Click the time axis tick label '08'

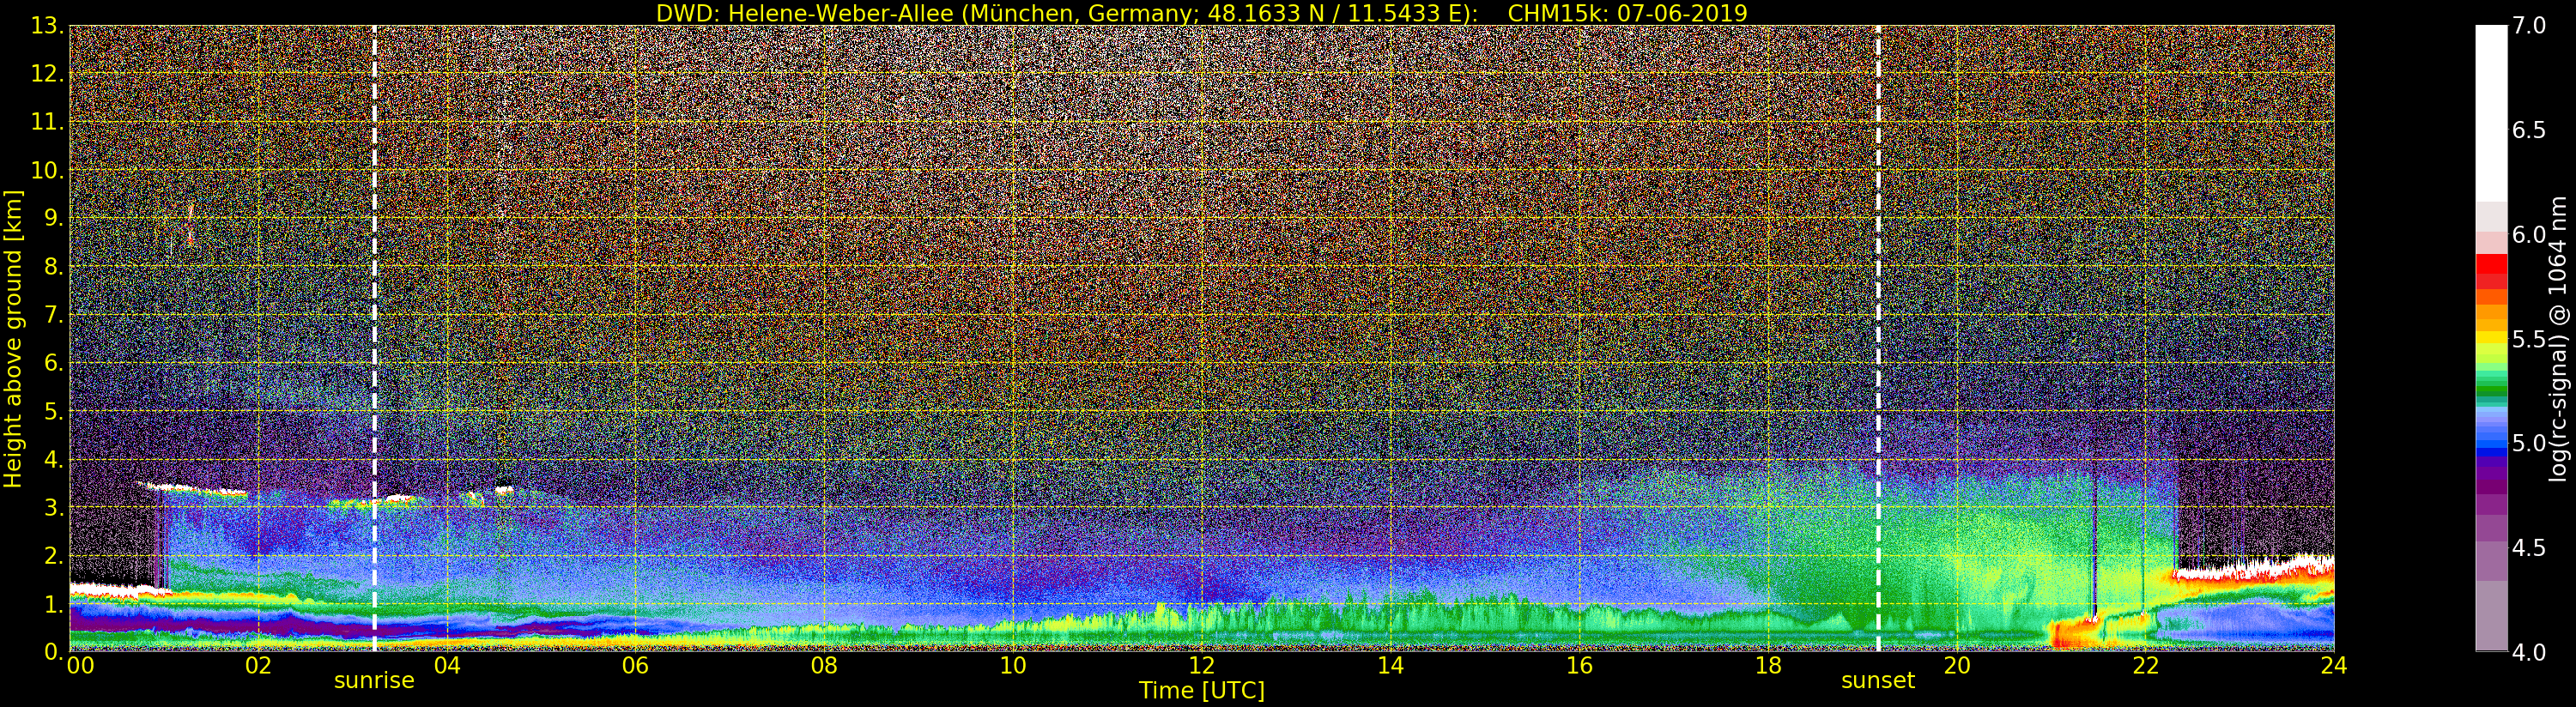[824, 666]
